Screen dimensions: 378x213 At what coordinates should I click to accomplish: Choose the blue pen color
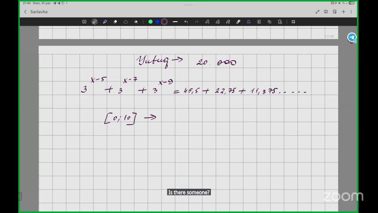(x=157, y=22)
